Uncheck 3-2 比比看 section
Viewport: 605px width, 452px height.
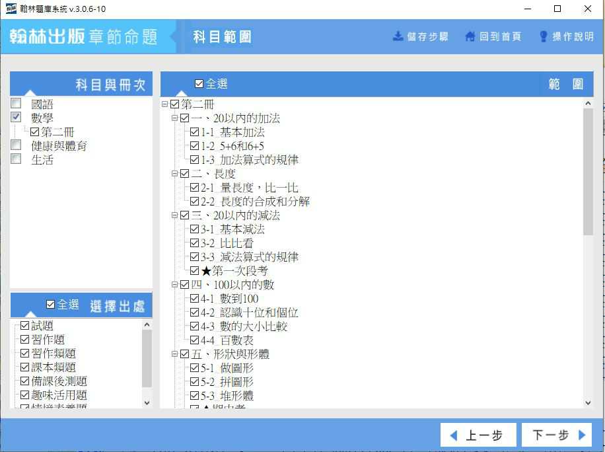[194, 243]
